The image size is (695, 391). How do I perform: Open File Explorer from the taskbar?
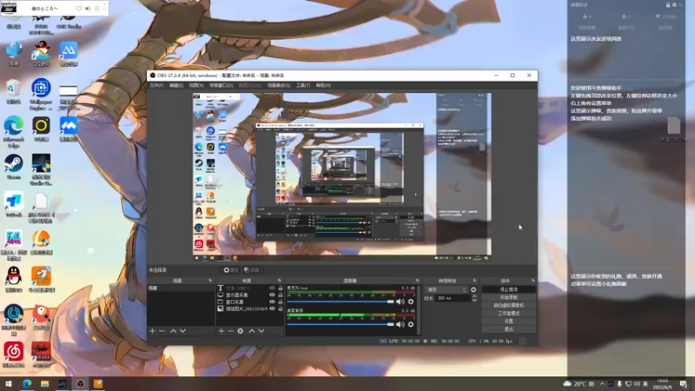click(44, 383)
